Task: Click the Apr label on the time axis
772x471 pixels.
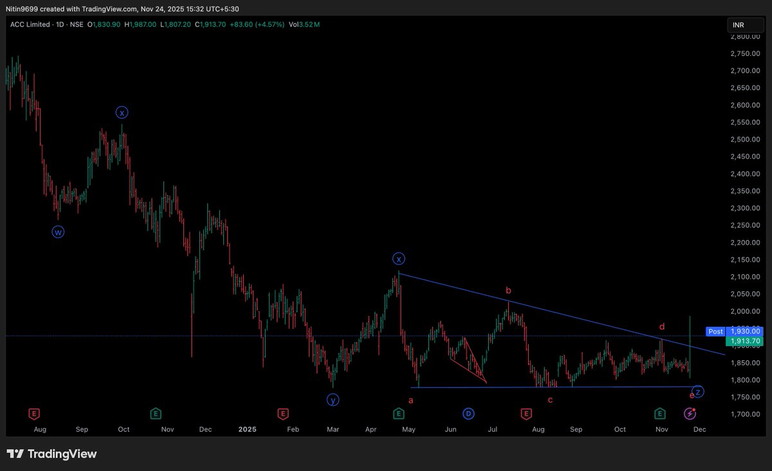Action: pyautogui.click(x=371, y=429)
